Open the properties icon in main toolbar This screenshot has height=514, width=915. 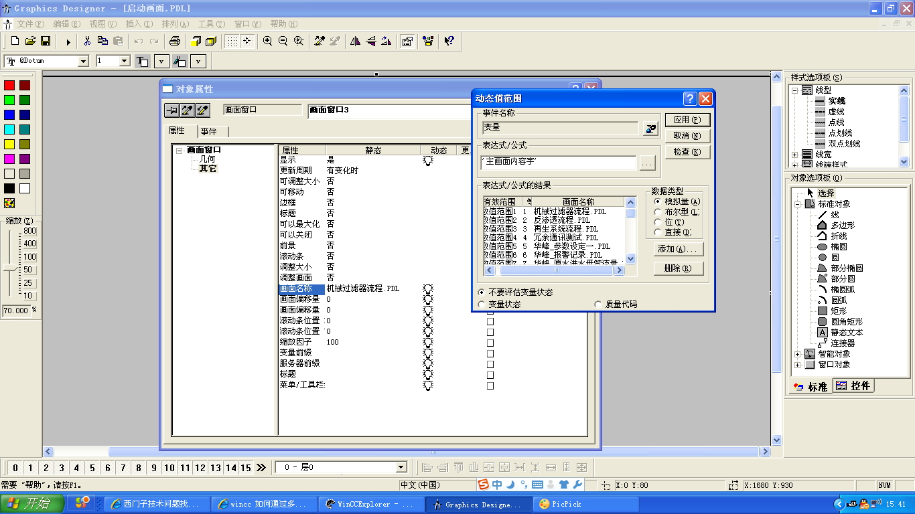click(407, 41)
